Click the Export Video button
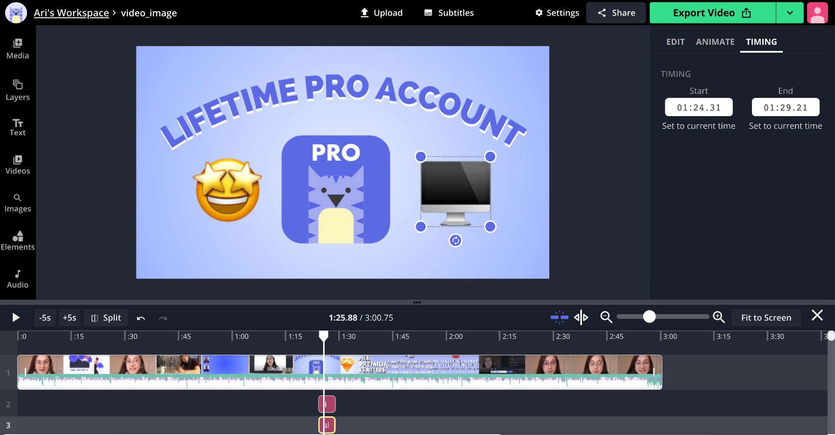 click(712, 13)
